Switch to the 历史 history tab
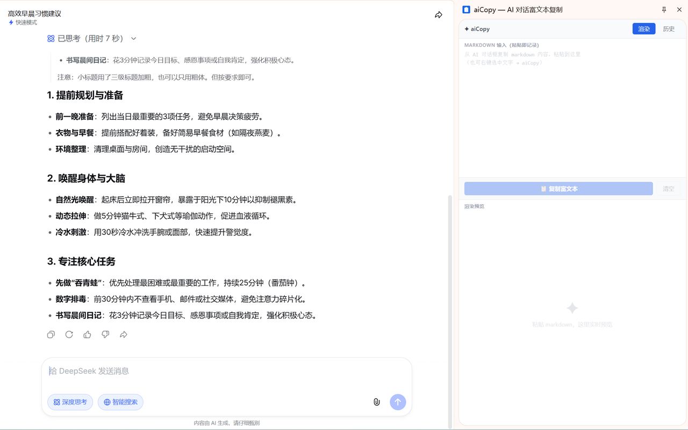Screen dimensions: 688x430 [x=668, y=28]
